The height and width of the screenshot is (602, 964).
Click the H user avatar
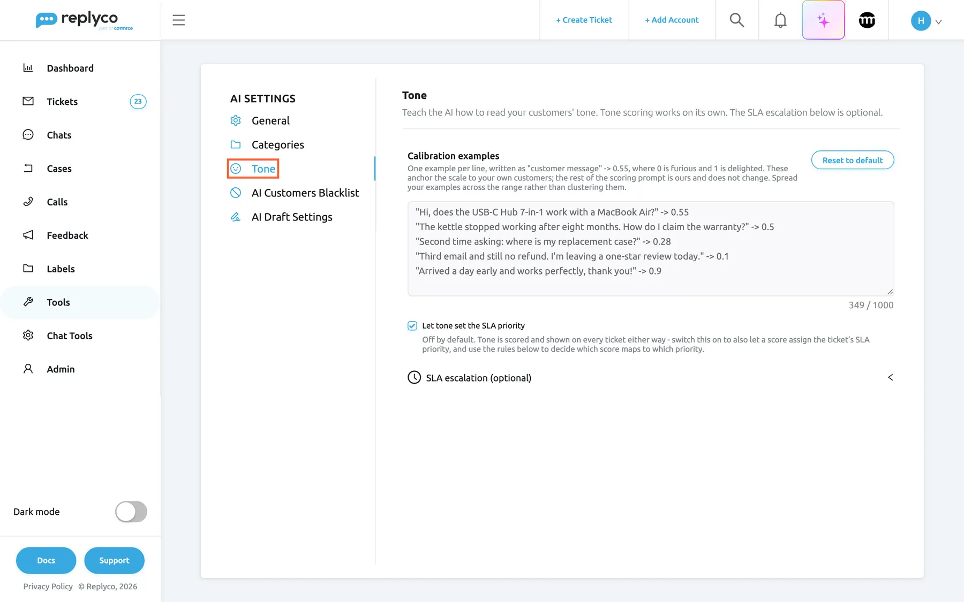[x=921, y=21]
